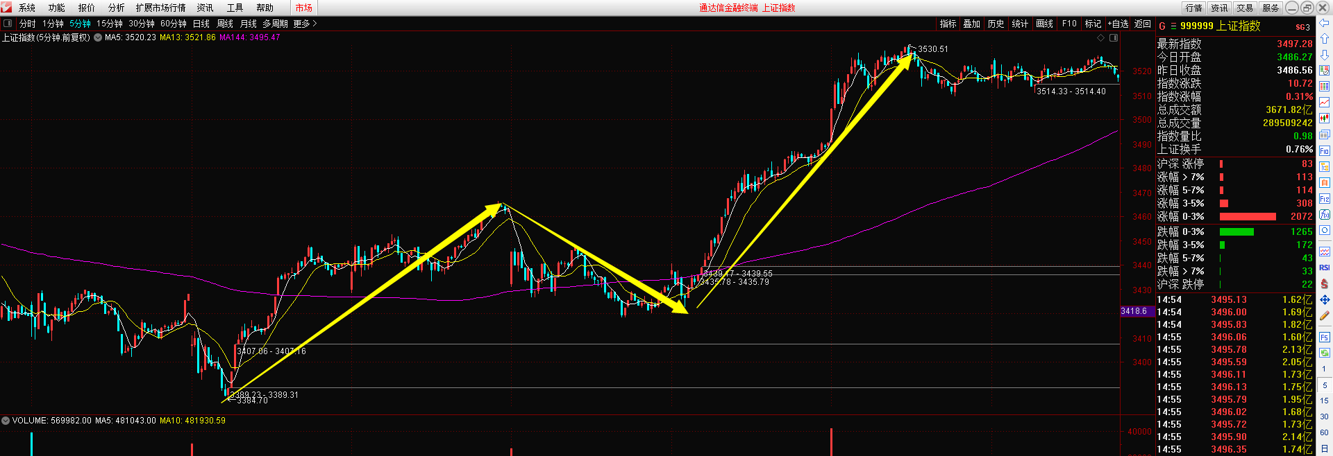Click the green refresh sidebar icon
The image size is (1333, 456).
tap(1324, 353)
